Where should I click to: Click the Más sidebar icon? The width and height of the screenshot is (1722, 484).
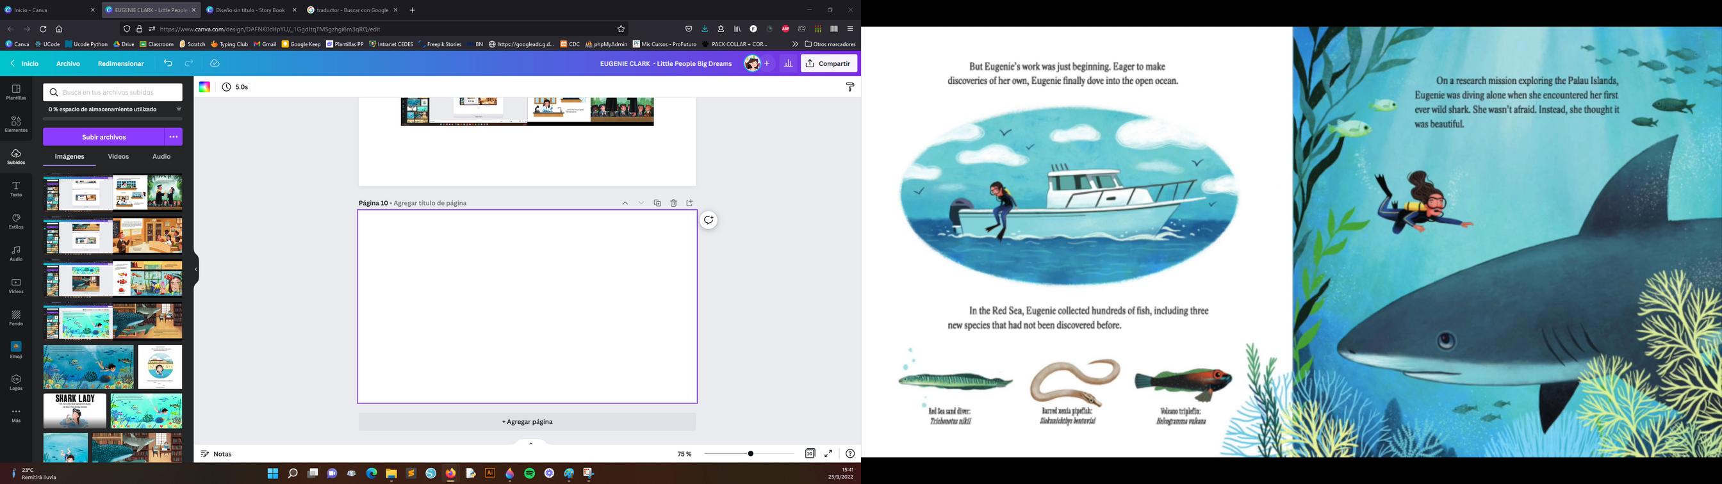[x=16, y=415]
